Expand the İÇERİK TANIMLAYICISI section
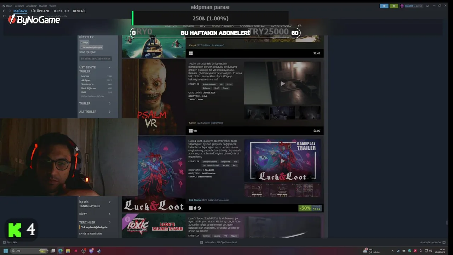This screenshot has width=453, height=255. click(x=95, y=204)
